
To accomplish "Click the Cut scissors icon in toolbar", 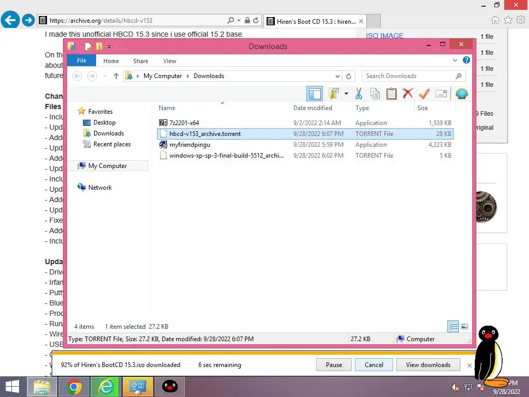I will 359,94.
